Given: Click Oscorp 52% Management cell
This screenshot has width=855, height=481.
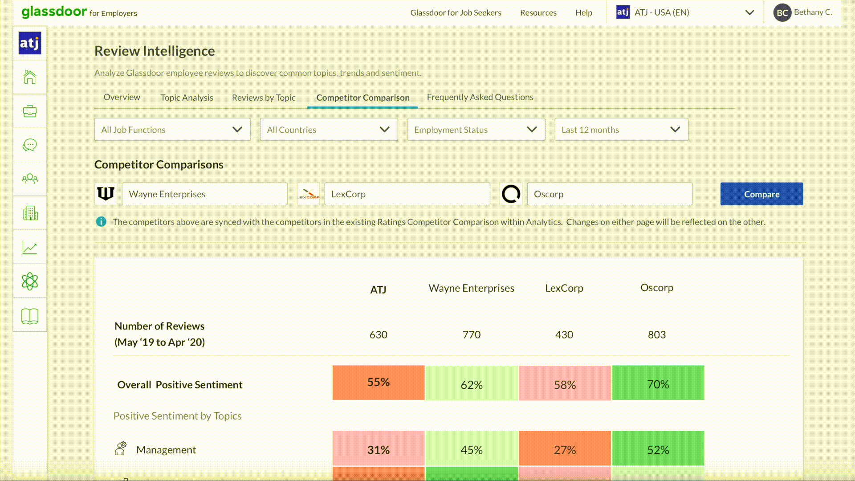Looking at the screenshot, I should 658,448.
